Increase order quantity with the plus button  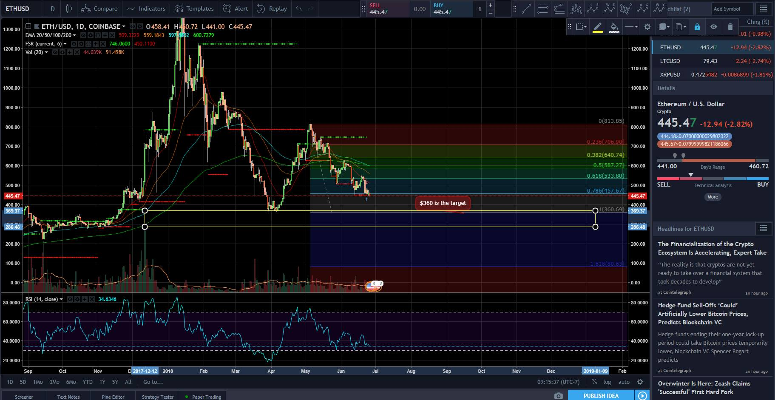click(491, 5)
